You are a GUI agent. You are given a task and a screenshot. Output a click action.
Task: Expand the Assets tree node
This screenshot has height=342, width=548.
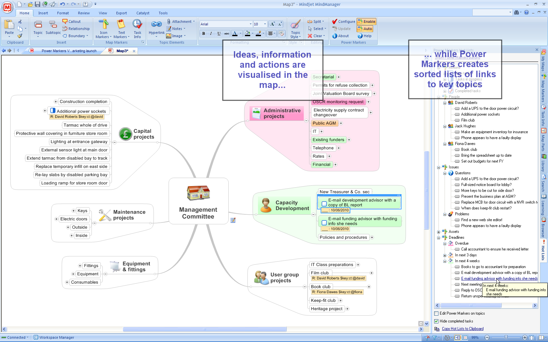(438, 232)
